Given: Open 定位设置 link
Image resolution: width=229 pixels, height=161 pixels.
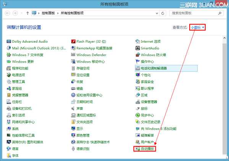Looking at the screenshot, I should point(83,75).
